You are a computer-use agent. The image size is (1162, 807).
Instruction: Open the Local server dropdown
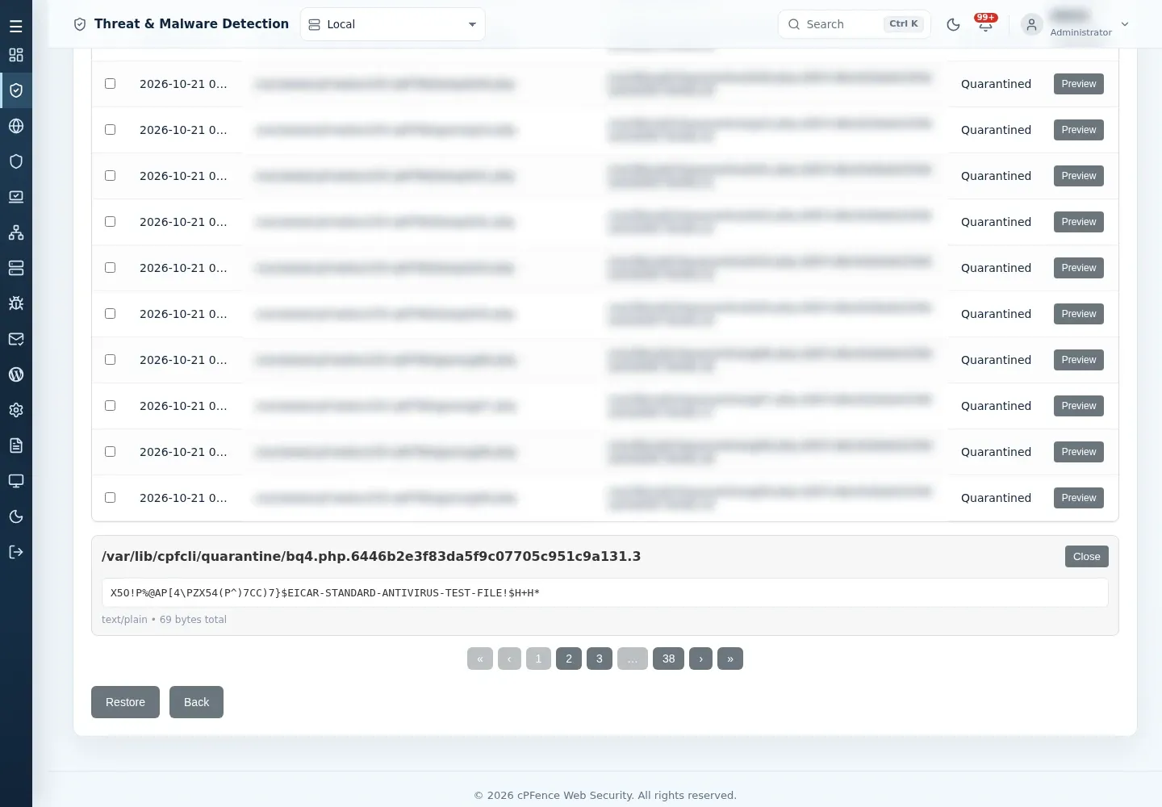[x=392, y=24]
